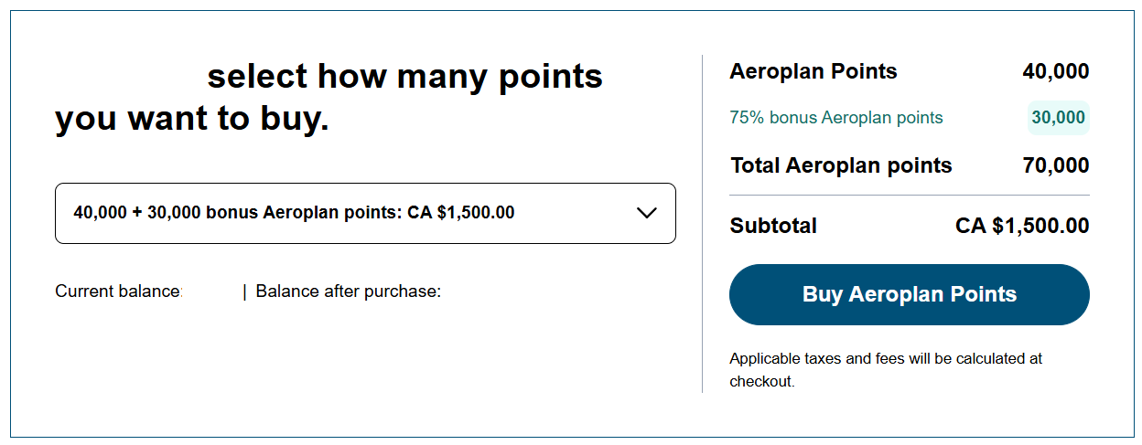Click the chevron arrow in points selector
Image resolution: width=1142 pixels, height=445 pixels.
pyautogui.click(x=646, y=213)
